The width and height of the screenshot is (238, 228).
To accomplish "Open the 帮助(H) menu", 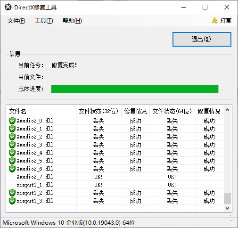I will click(72, 21).
